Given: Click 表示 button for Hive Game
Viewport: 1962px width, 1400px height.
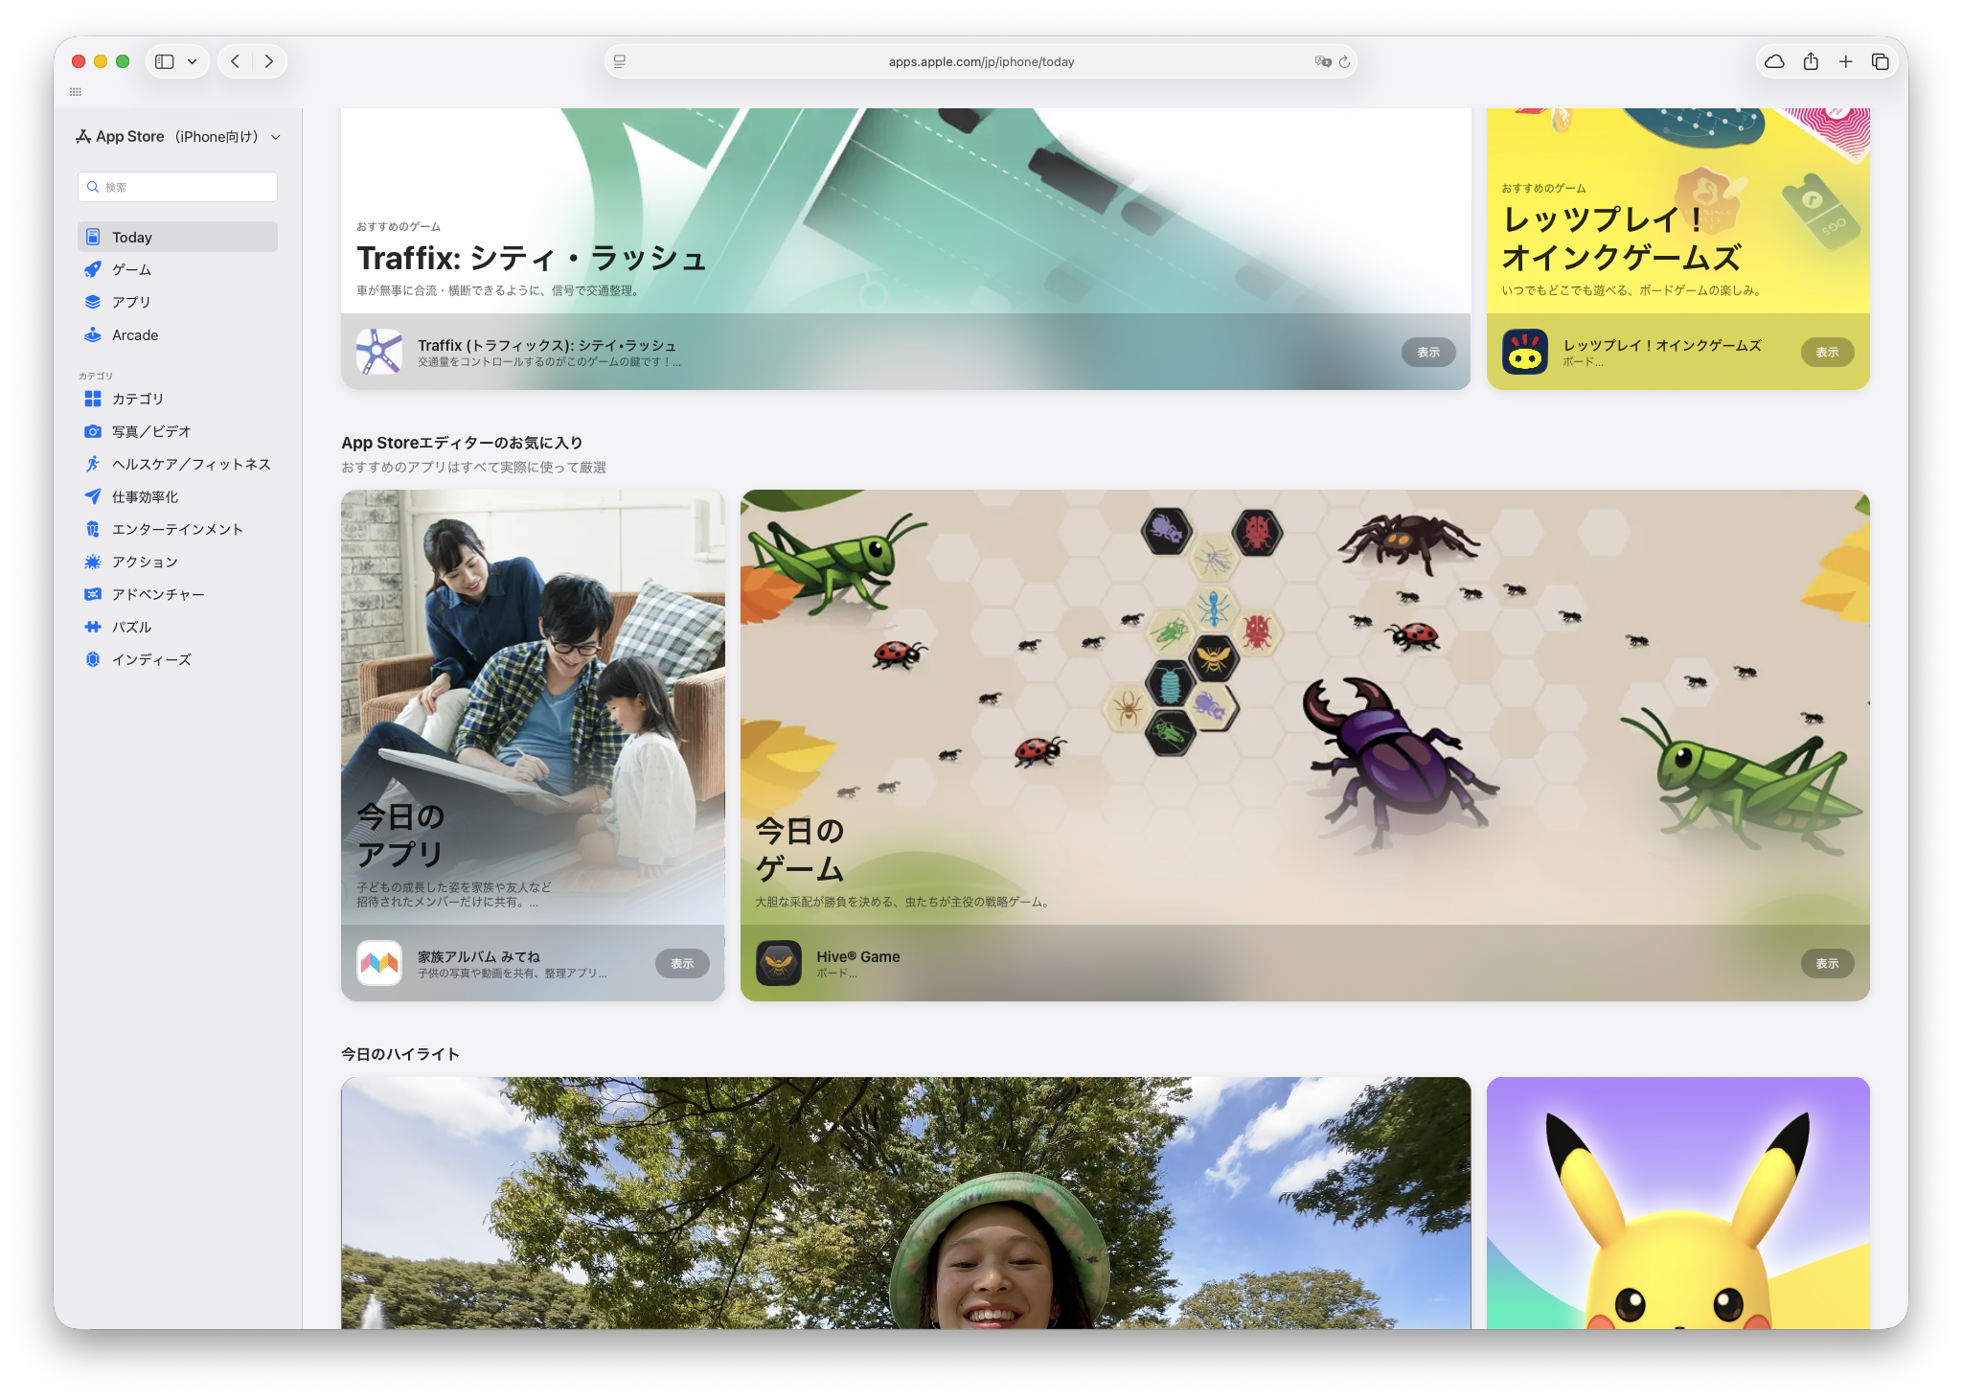Looking at the screenshot, I should click(1827, 963).
